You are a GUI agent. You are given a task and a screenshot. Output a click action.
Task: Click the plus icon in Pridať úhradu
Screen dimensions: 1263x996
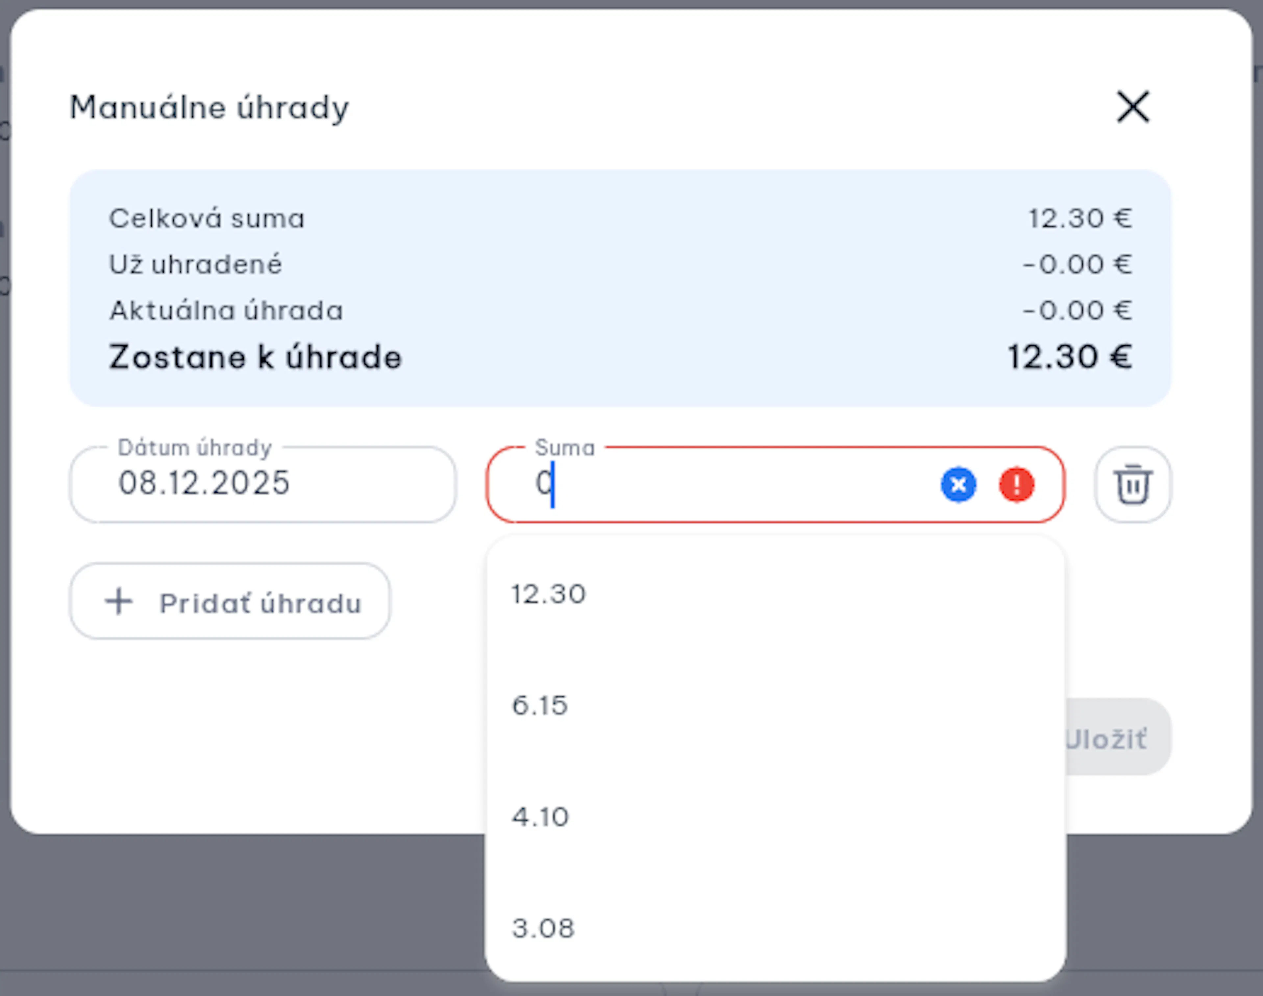point(119,601)
